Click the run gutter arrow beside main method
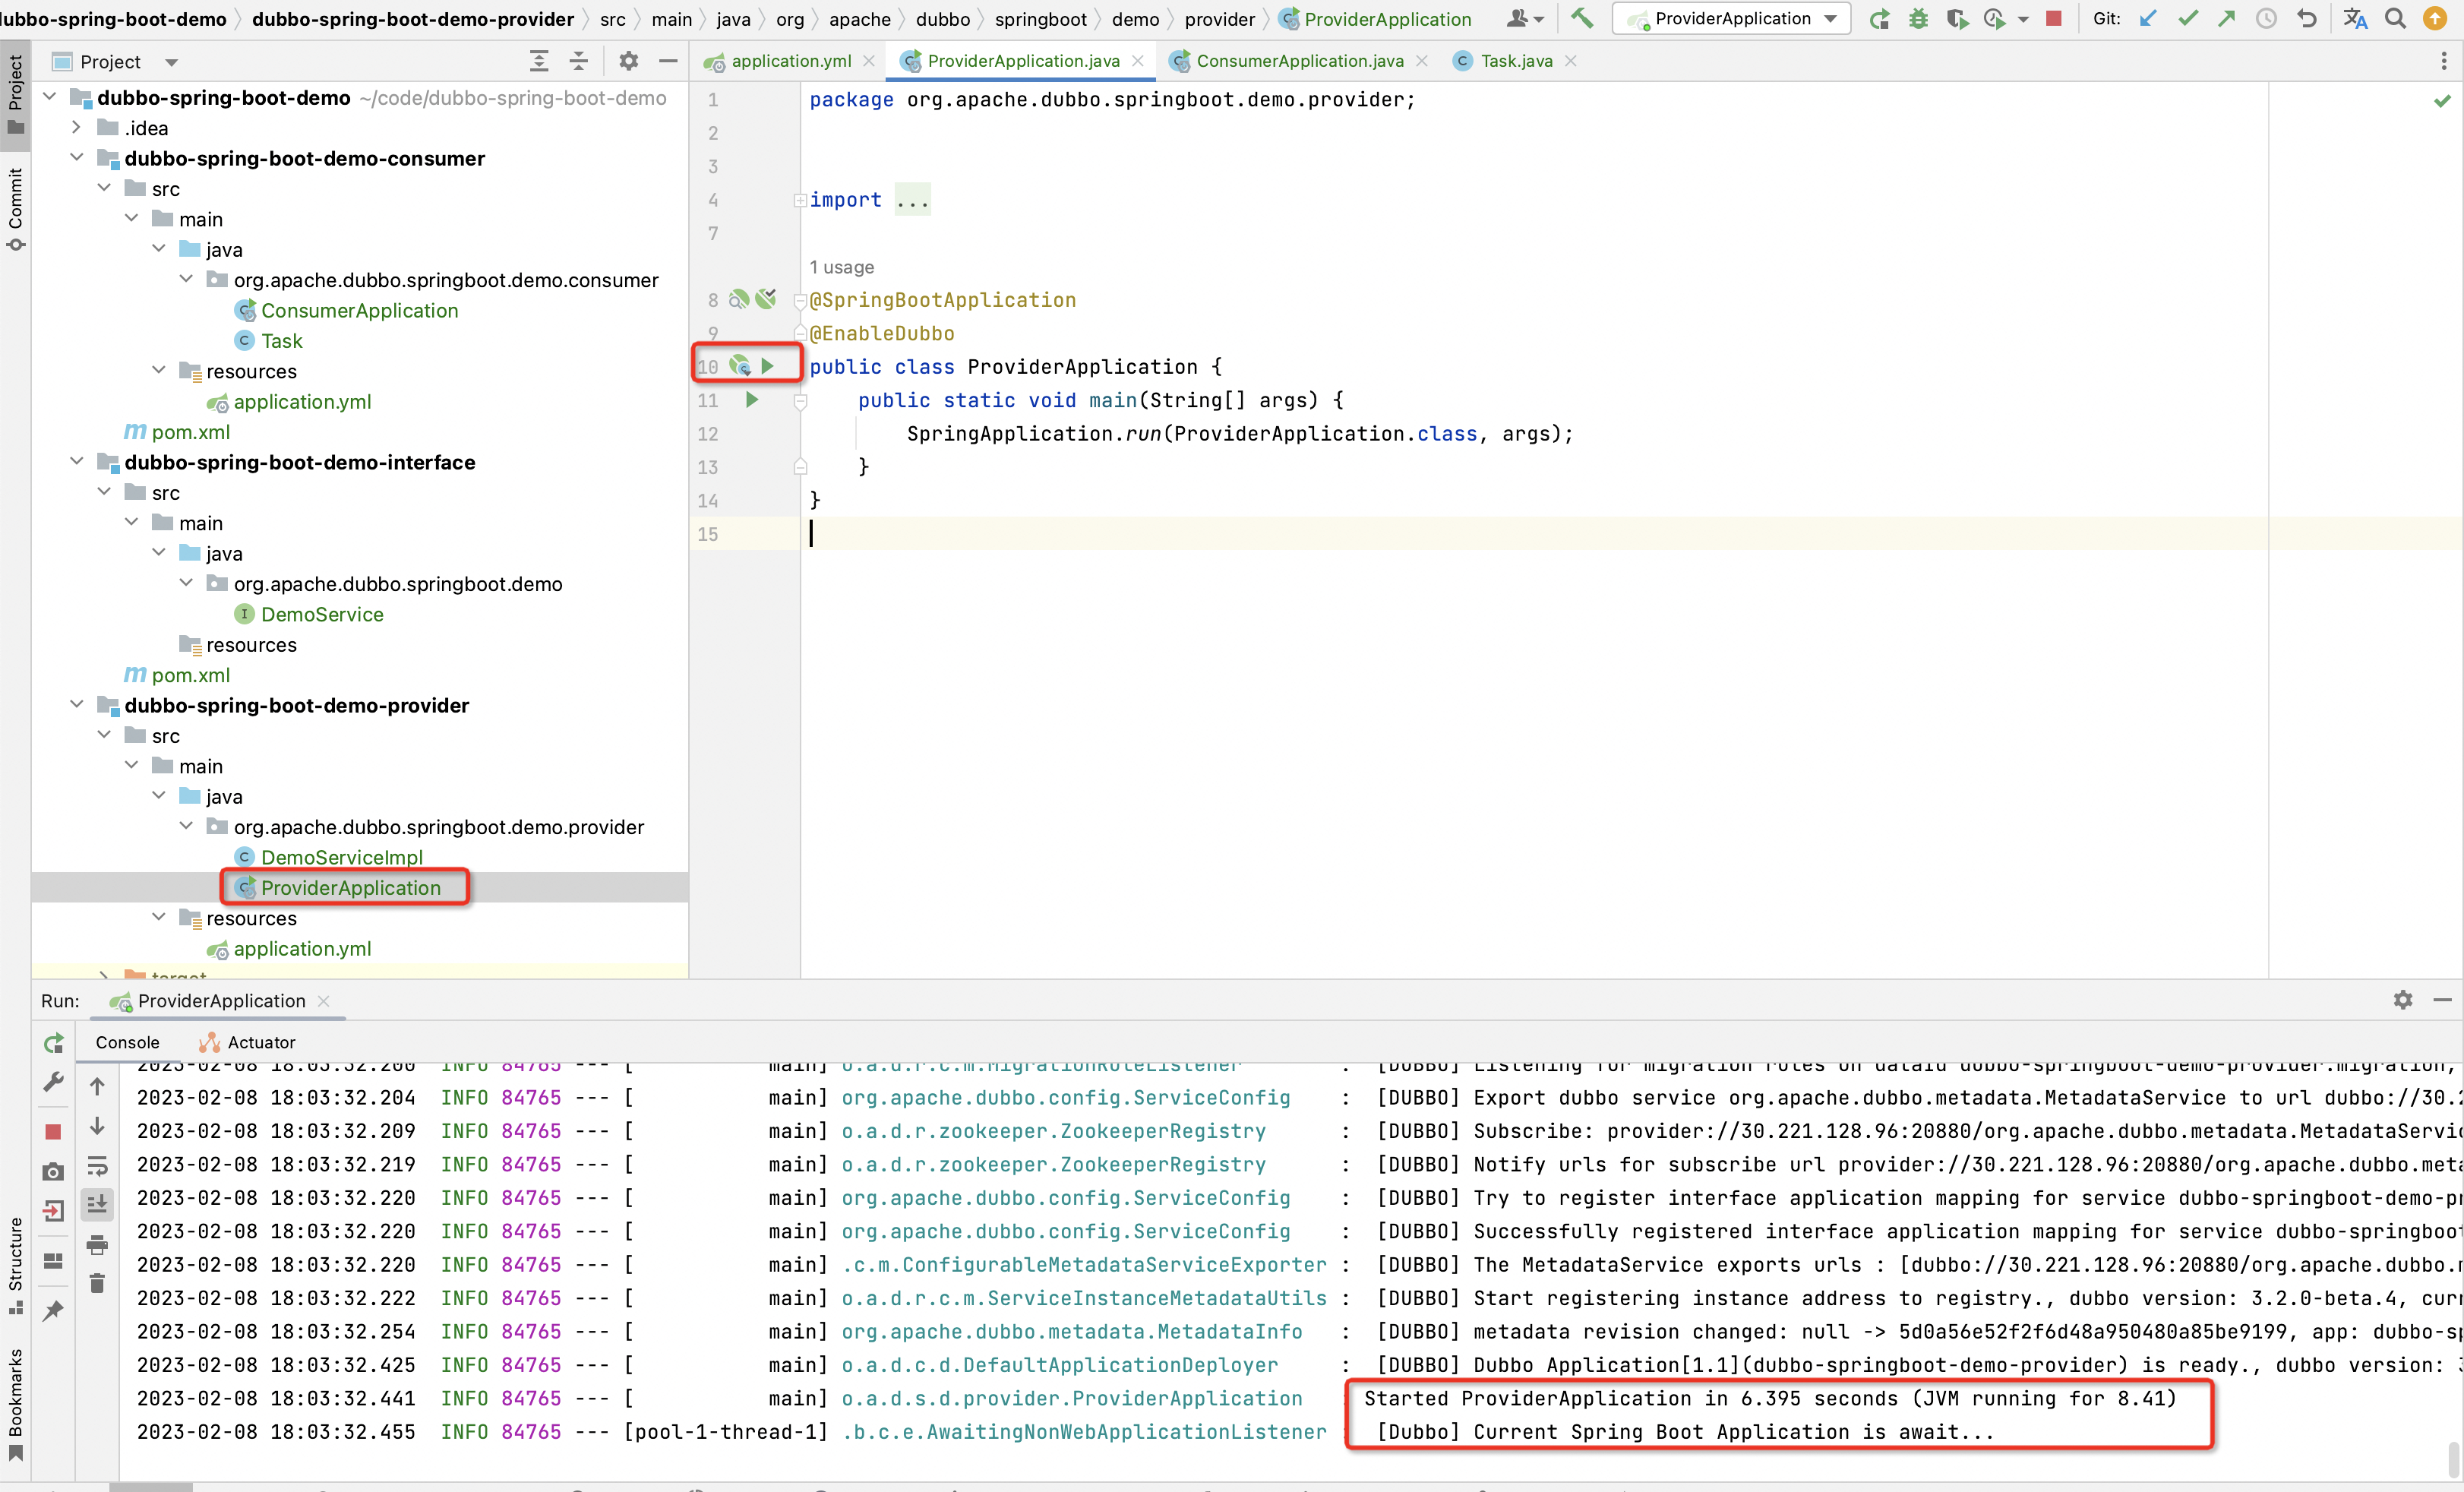The height and width of the screenshot is (1492, 2464). coord(752,400)
